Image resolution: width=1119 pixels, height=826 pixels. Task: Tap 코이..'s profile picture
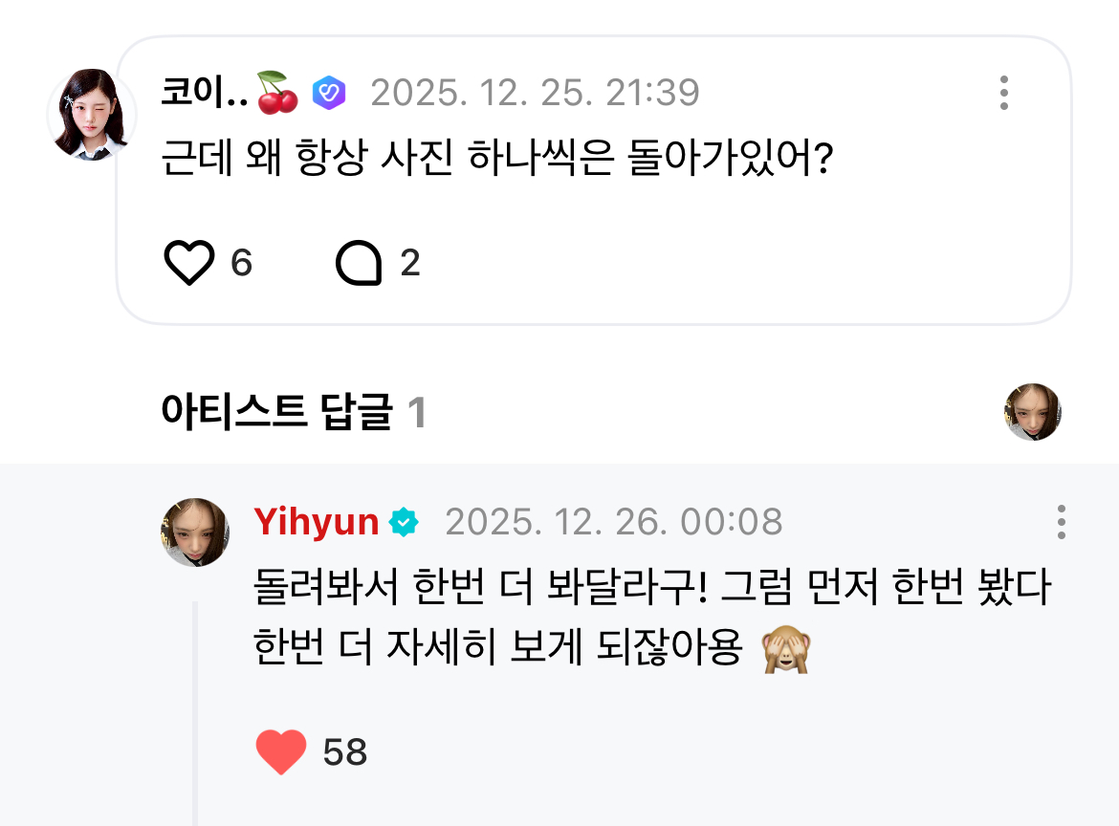pos(91,115)
